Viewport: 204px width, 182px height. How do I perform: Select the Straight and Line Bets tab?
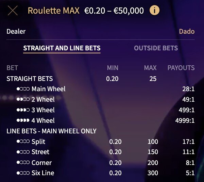[62, 48]
